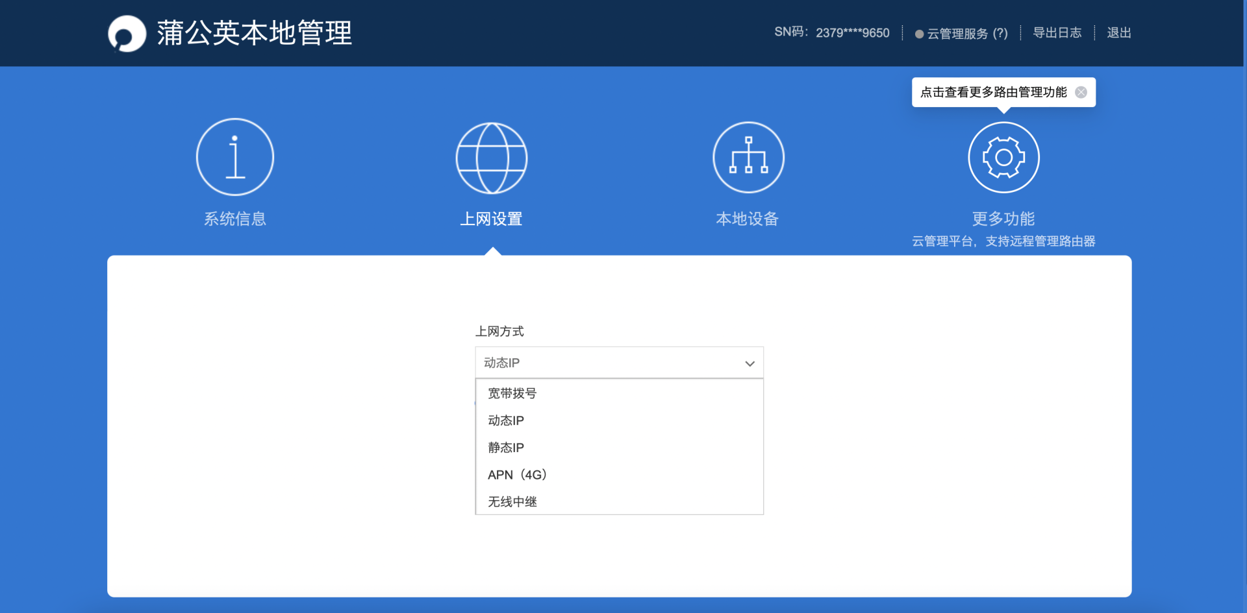Click the cloud service status indicator dot

918,34
